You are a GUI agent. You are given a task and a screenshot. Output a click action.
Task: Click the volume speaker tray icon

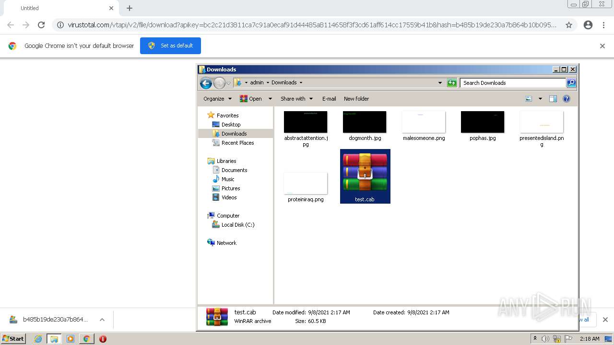coord(545,339)
